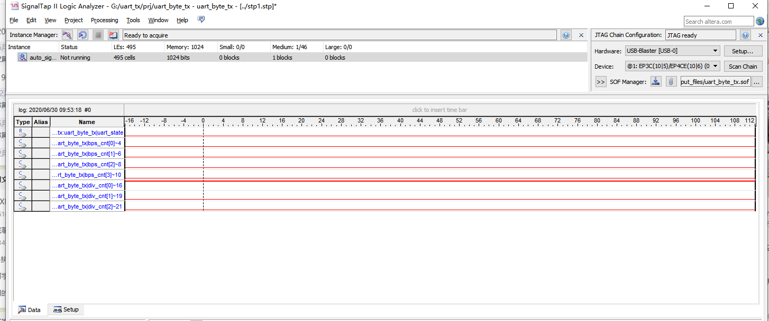Switch to the Setup tab
This screenshot has height=321, width=769.
pyautogui.click(x=66, y=309)
